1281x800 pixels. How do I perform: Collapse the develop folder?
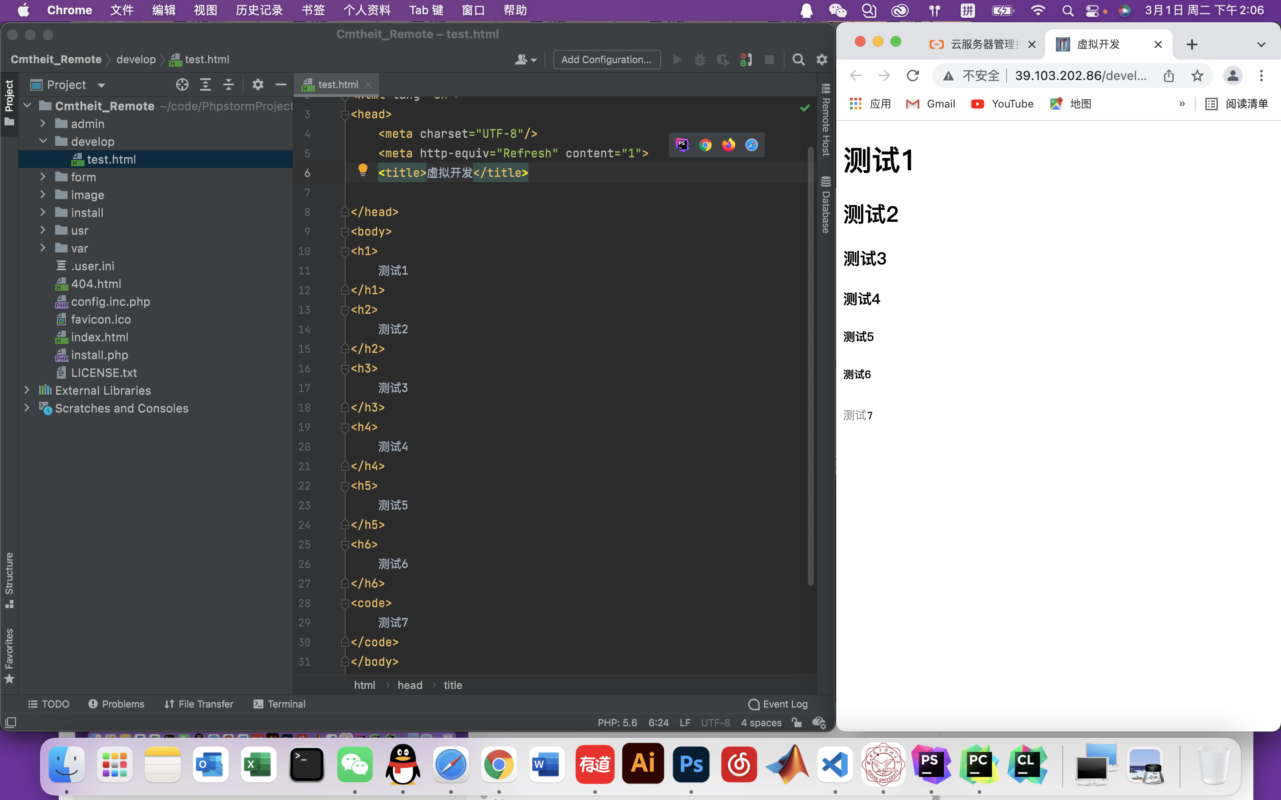click(x=43, y=141)
